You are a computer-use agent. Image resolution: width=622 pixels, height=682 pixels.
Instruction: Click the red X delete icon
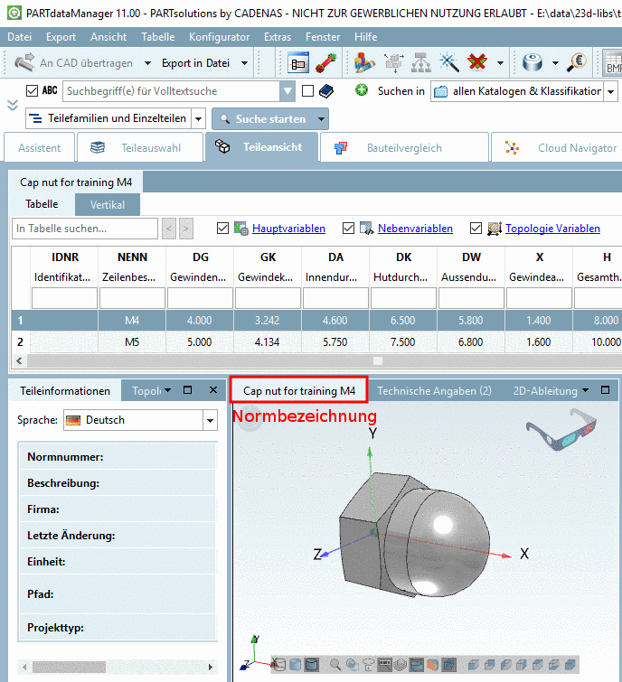(x=477, y=62)
